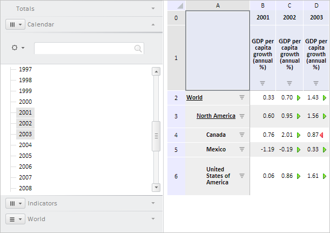
Task: Open the World hyperlink in row 2
Action: 194,97
